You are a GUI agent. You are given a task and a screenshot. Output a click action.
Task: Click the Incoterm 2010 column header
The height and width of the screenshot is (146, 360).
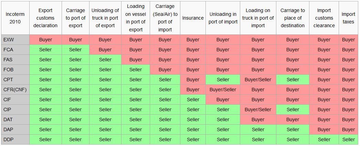pyautogui.click(x=15, y=18)
